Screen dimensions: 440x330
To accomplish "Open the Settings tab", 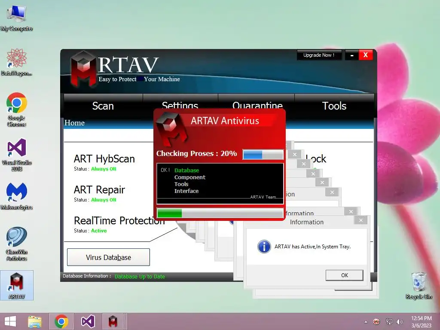I will [x=180, y=106].
